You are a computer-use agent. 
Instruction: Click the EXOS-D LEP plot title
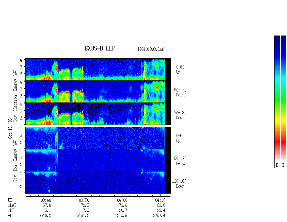pyautogui.click(x=100, y=48)
